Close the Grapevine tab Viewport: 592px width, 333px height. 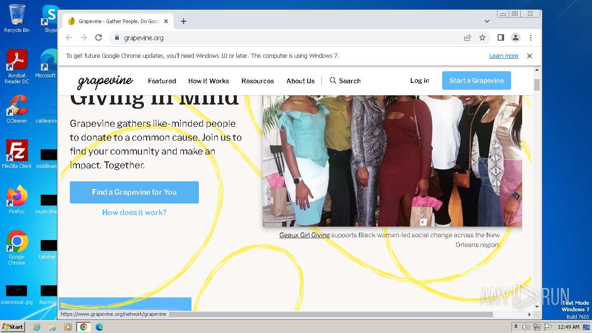166,21
